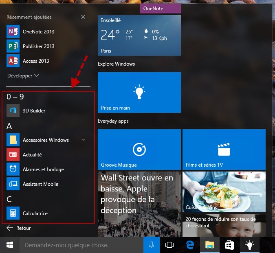275x253 pixels.
Task: Click the Windows Start button
Action: pyautogui.click(x=10, y=245)
